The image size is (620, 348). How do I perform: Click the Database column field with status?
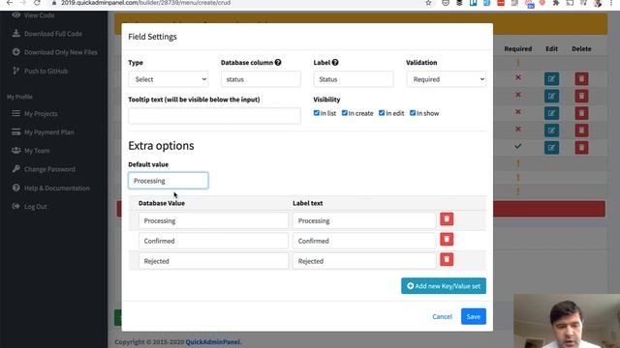pyautogui.click(x=261, y=79)
